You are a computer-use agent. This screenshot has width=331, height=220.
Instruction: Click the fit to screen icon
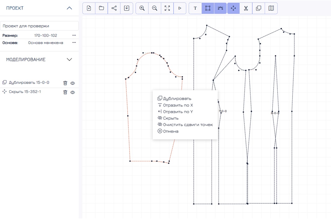pos(167,8)
